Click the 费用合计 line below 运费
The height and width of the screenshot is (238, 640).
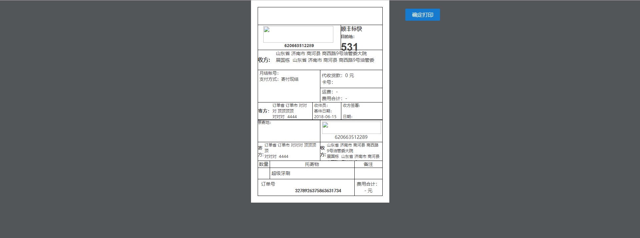[x=334, y=98]
